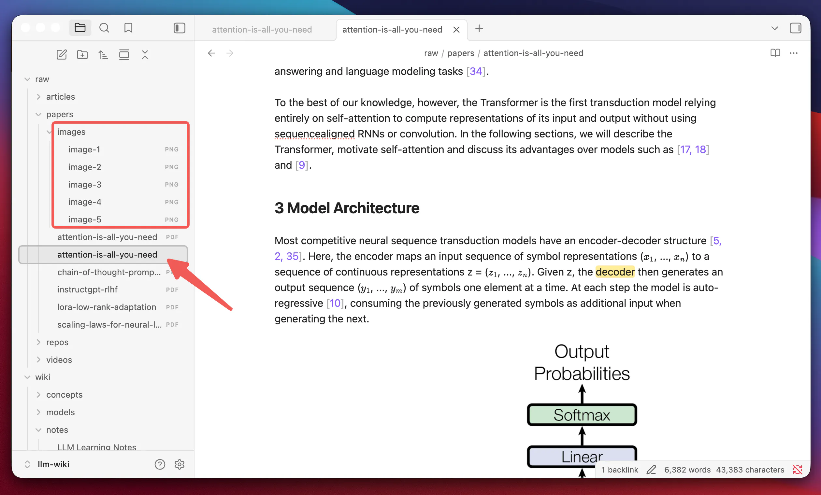
Task: Create a new note icon
Action: pos(62,55)
